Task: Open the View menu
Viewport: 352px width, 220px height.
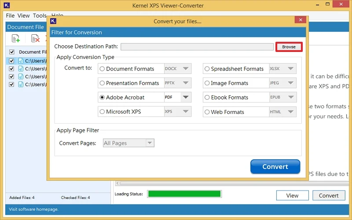Action: click(24, 15)
